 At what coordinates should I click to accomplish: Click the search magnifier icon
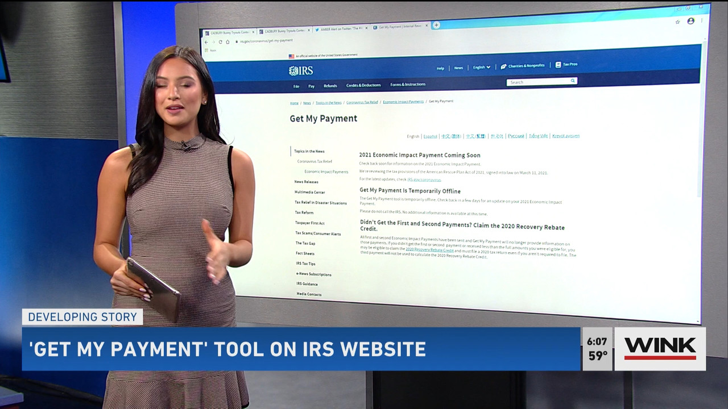tap(573, 81)
